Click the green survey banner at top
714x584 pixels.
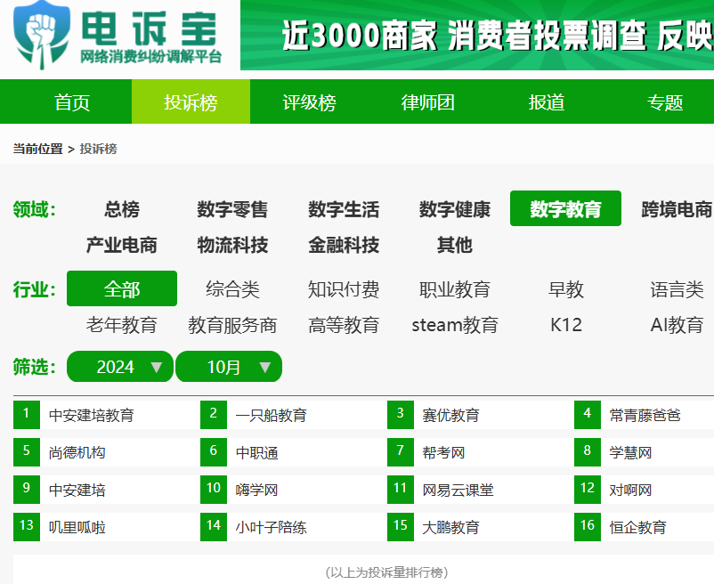(x=477, y=35)
